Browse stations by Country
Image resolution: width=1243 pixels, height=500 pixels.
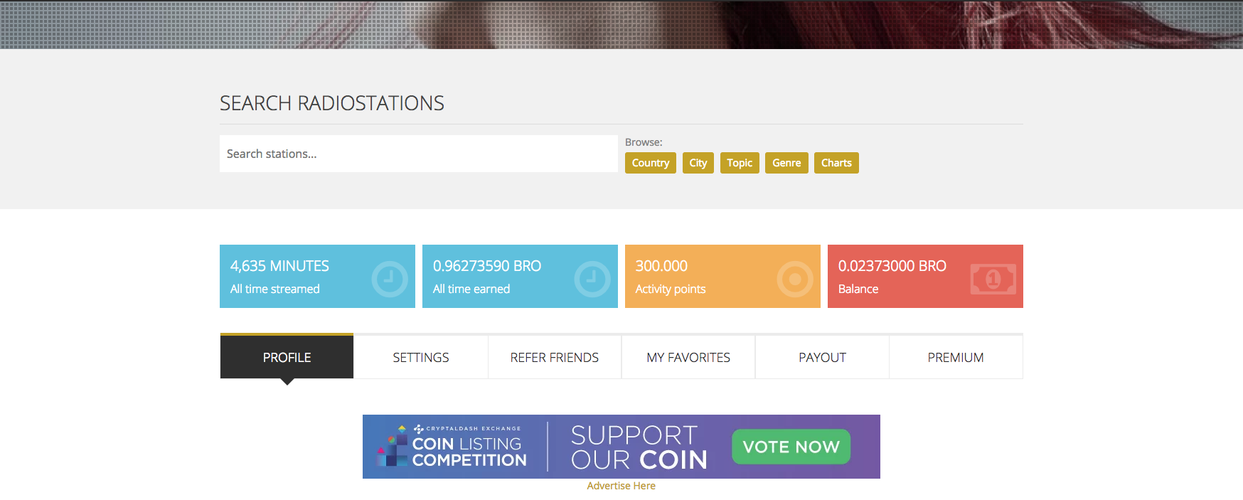[x=650, y=163]
